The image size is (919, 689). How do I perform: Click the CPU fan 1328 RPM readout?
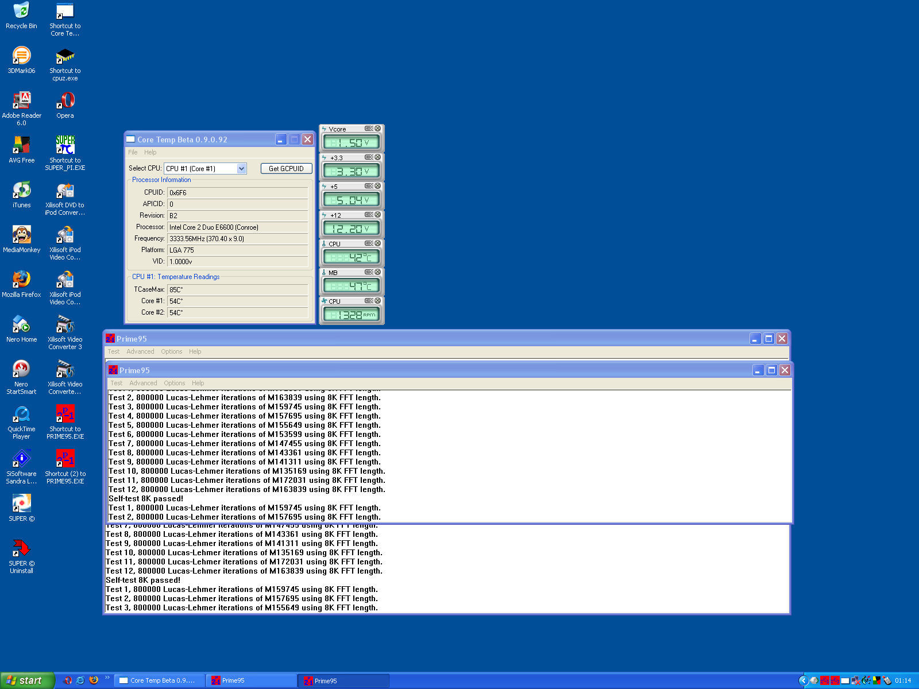coord(352,315)
